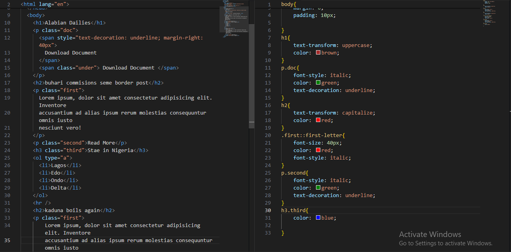The height and width of the screenshot is (252, 511).
Task: Open the blue color swatch in h3.third rule
Action: pos(318,218)
